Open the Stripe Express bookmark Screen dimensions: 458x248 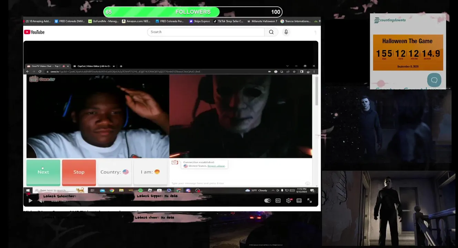pyautogui.click(x=200, y=21)
